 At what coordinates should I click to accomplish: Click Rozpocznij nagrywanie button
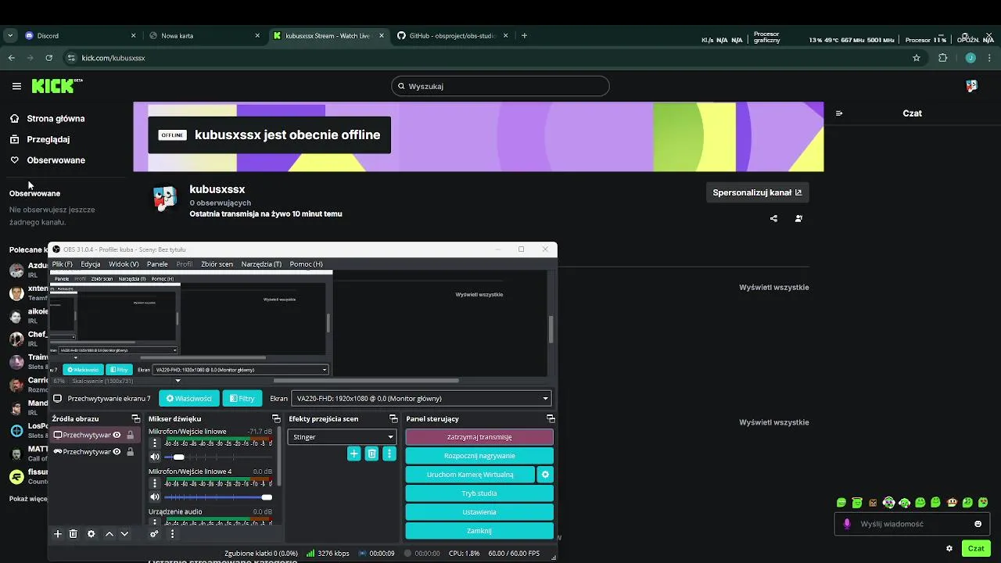point(479,456)
